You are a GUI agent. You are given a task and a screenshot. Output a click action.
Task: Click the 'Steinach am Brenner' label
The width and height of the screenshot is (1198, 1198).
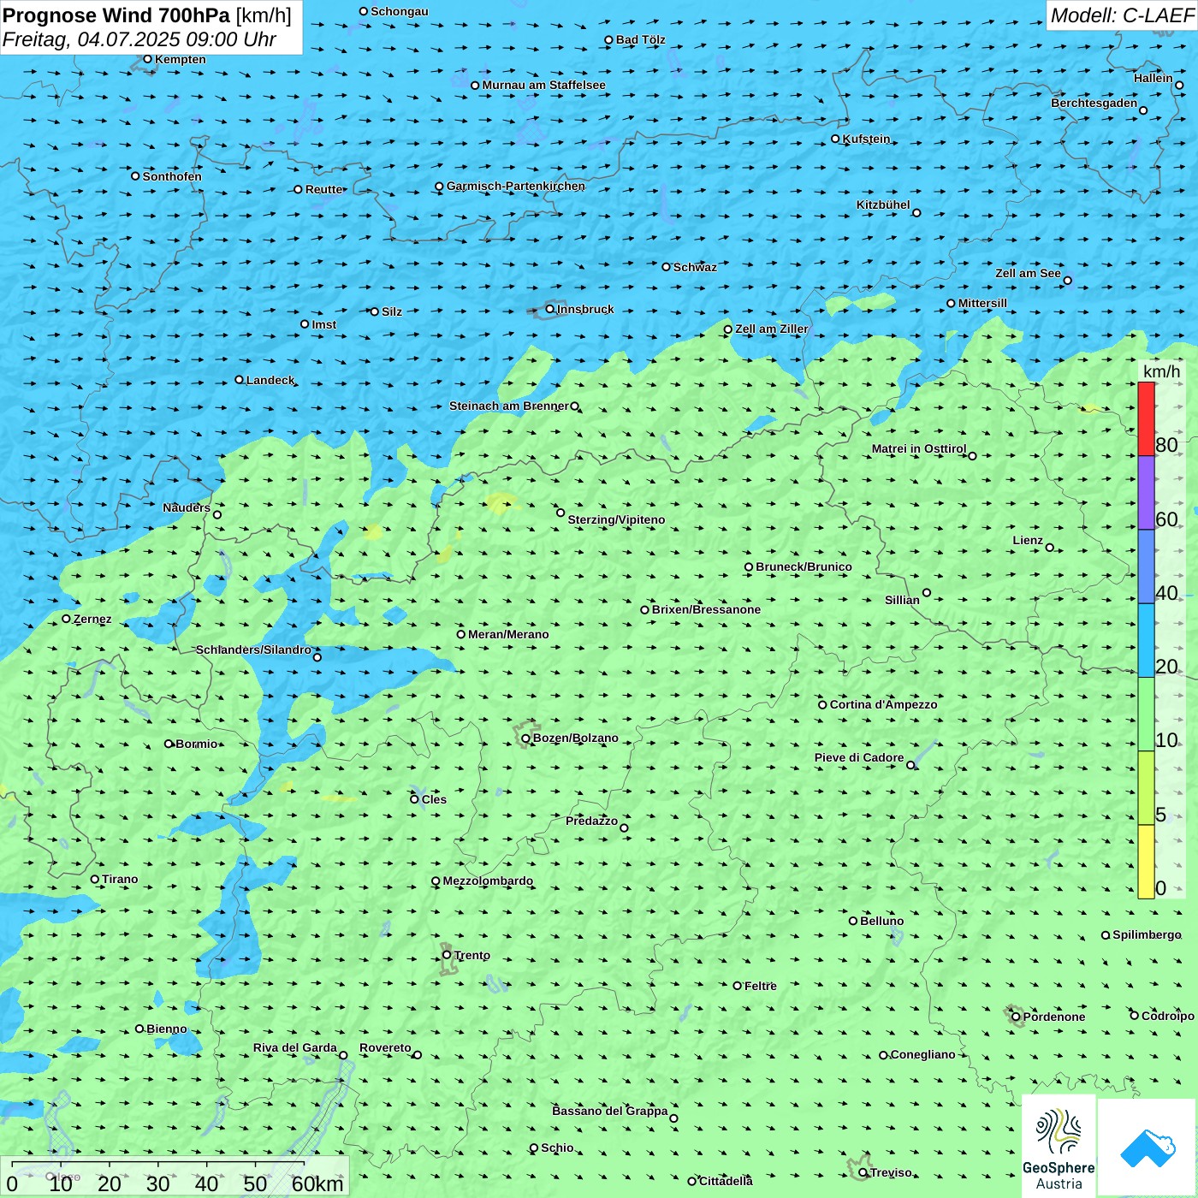[x=509, y=406]
